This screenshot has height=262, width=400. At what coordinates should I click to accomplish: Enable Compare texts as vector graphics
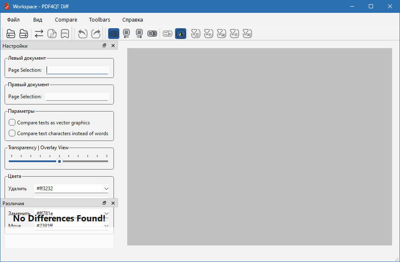[12, 122]
